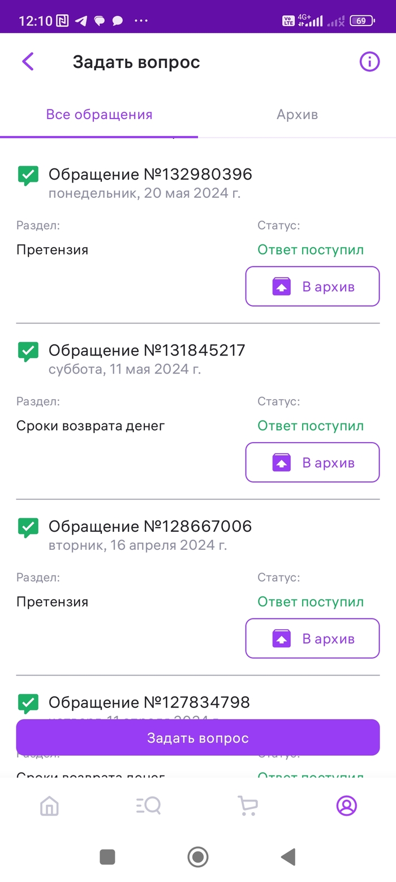
Task: Switch to the Архив tab
Action: click(x=297, y=115)
